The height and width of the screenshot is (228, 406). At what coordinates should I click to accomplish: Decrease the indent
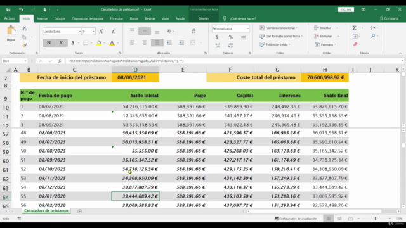pos(169,42)
